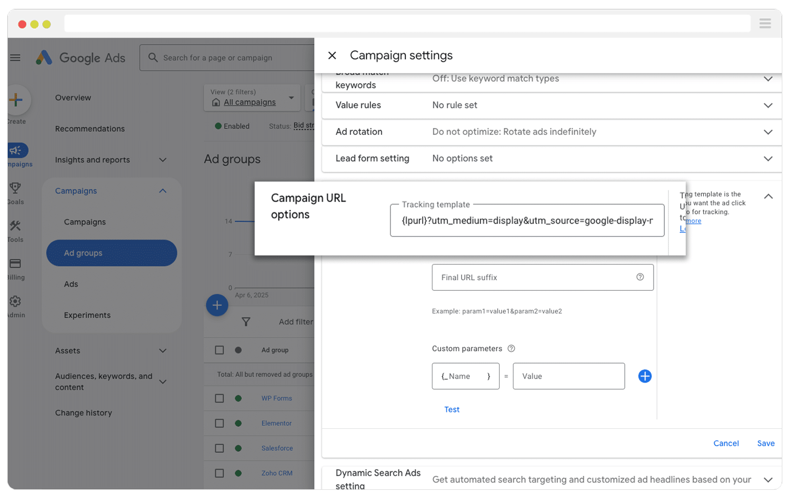Open the Zoho CRM ad group link
Image resolution: width=789 pixels, height=497 pixels.
(277, 473)
